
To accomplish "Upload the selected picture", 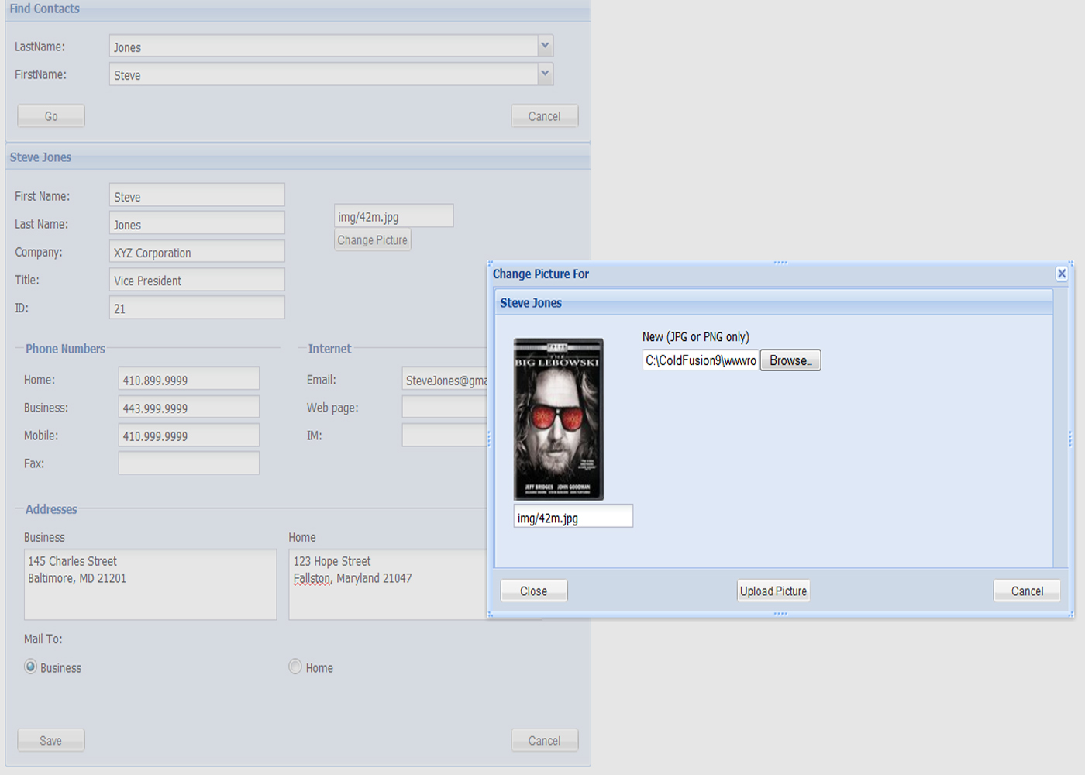I will 773,590.
